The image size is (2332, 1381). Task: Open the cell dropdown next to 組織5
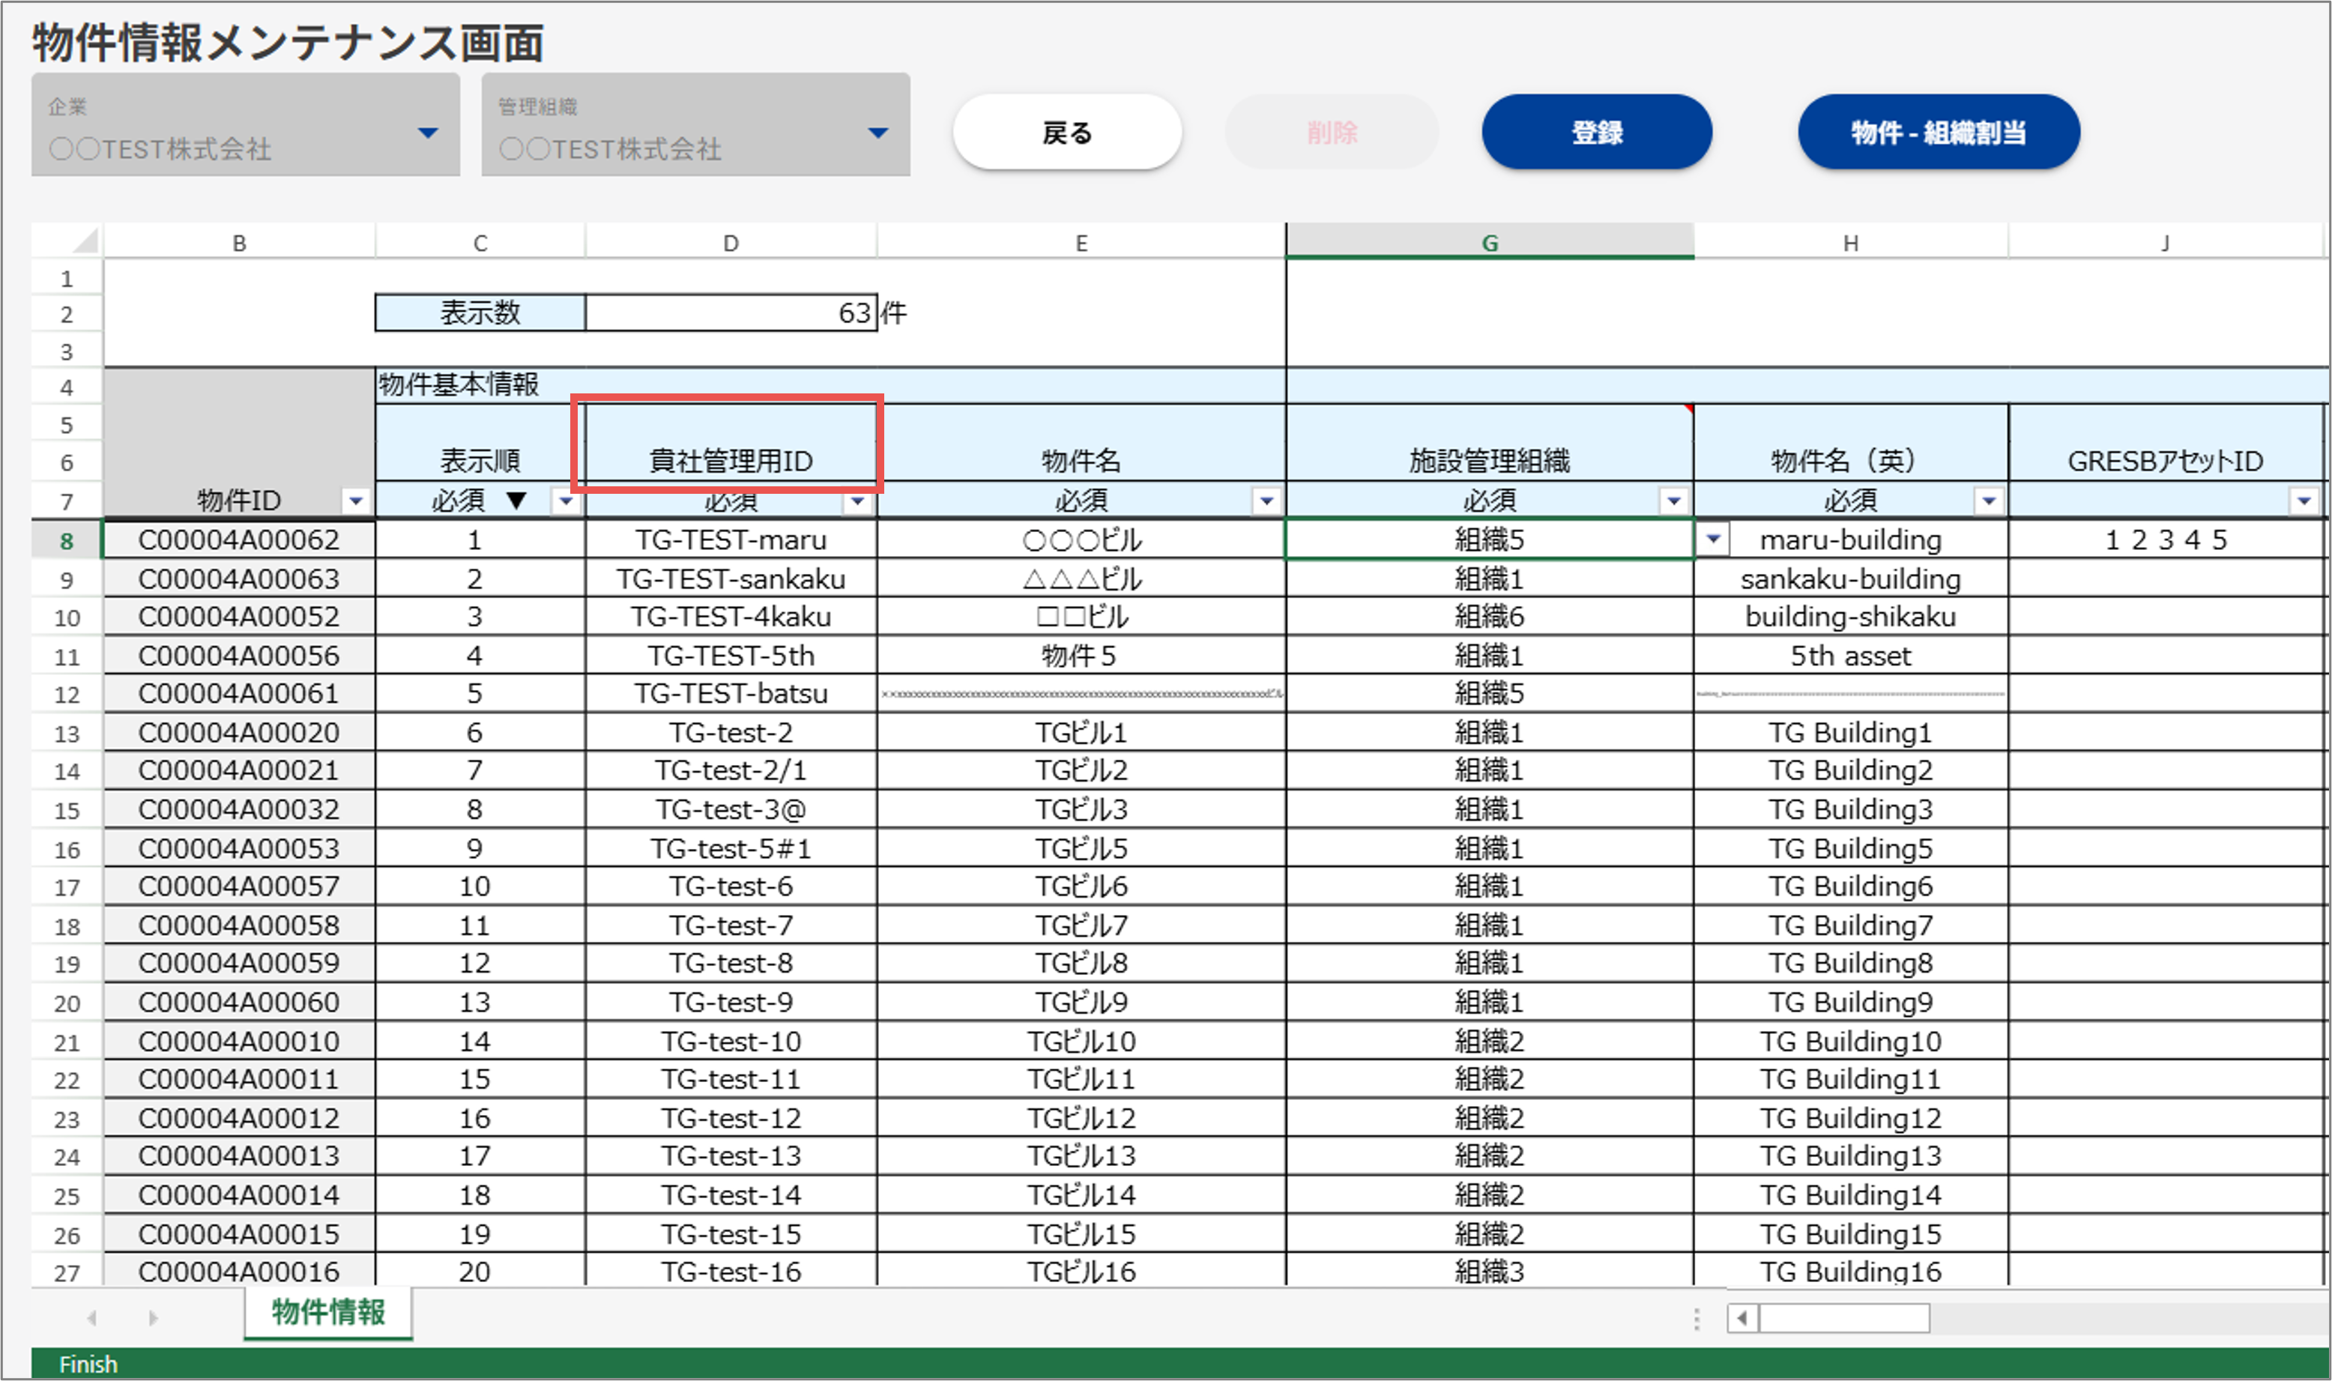(1713, 539)
